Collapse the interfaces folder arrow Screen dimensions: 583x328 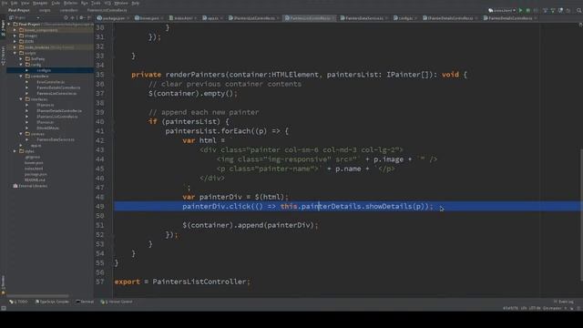click(x=21, y=99)
